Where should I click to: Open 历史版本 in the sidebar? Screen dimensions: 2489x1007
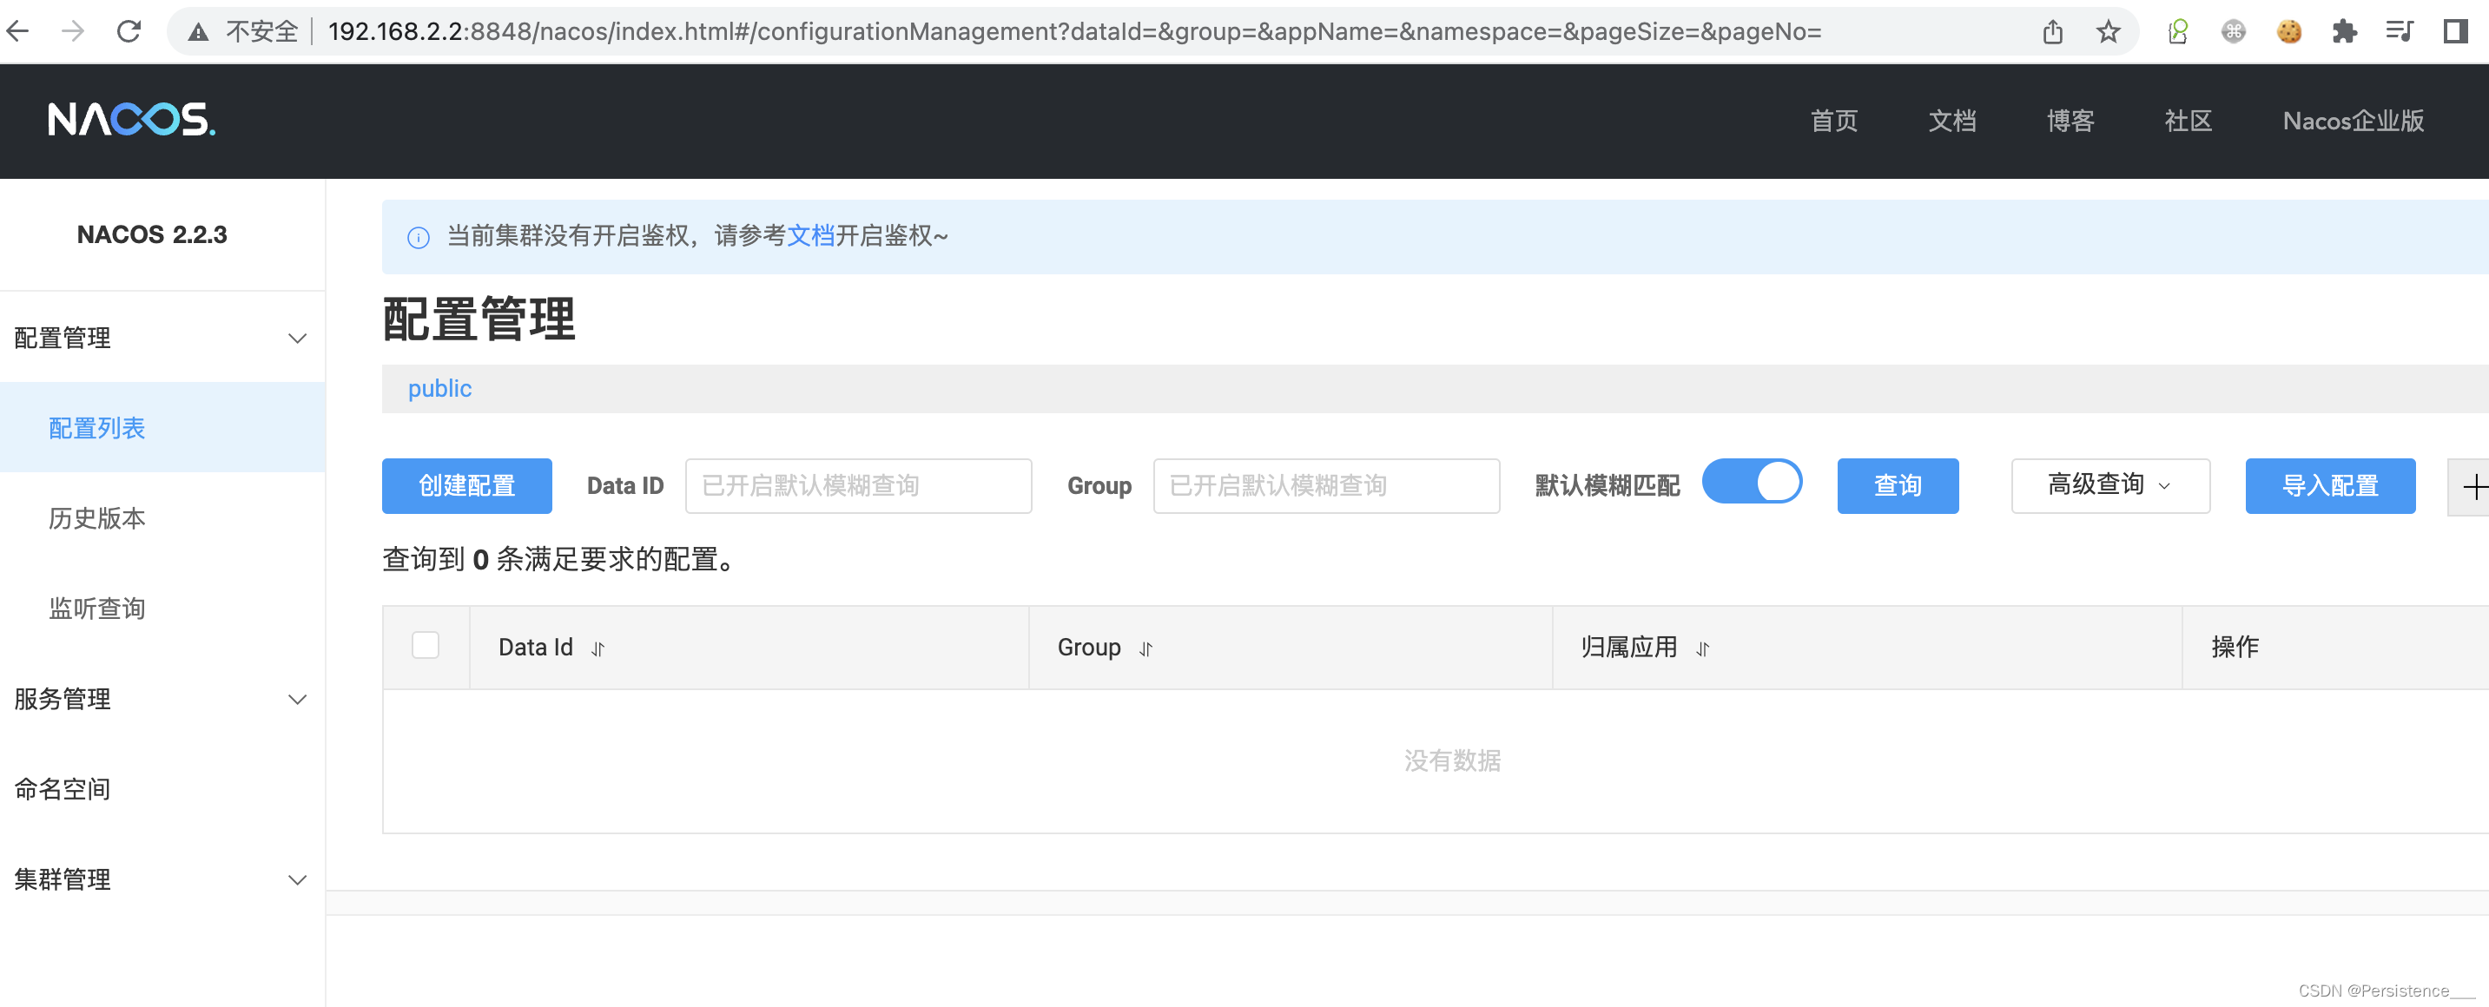[96, 518]
